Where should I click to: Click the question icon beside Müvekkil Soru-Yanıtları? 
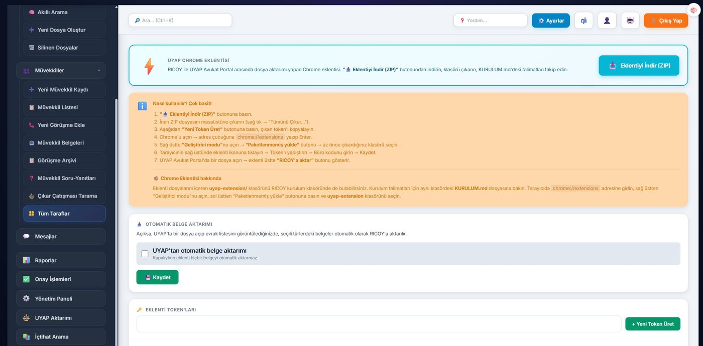[32, 178]
